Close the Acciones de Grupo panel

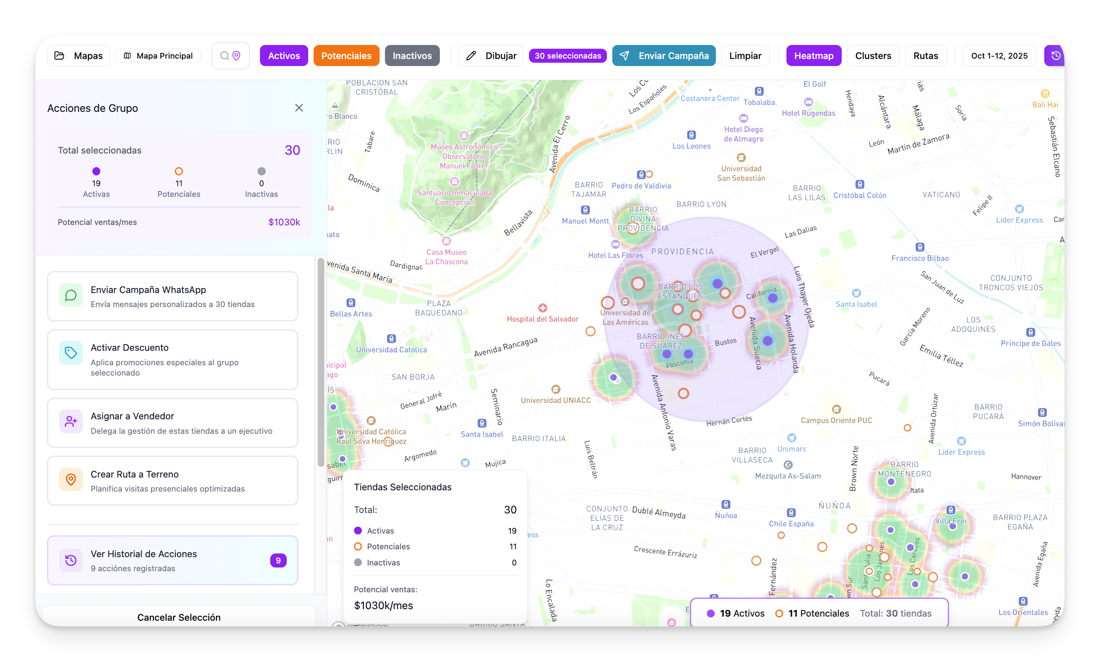[x=299, y=108]
